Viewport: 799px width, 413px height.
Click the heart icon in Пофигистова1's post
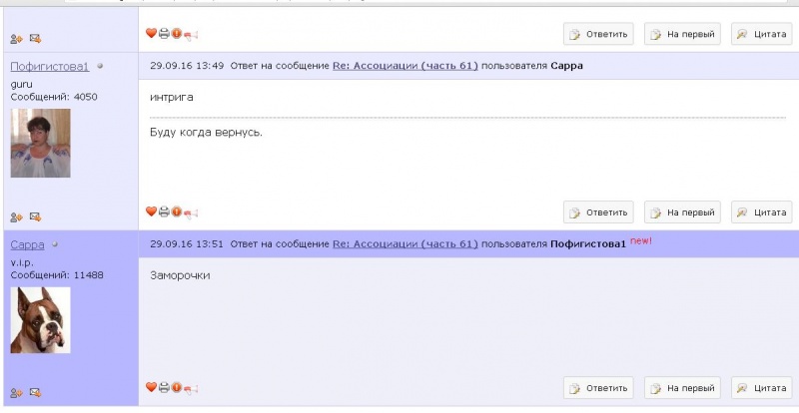coord(152,211)
